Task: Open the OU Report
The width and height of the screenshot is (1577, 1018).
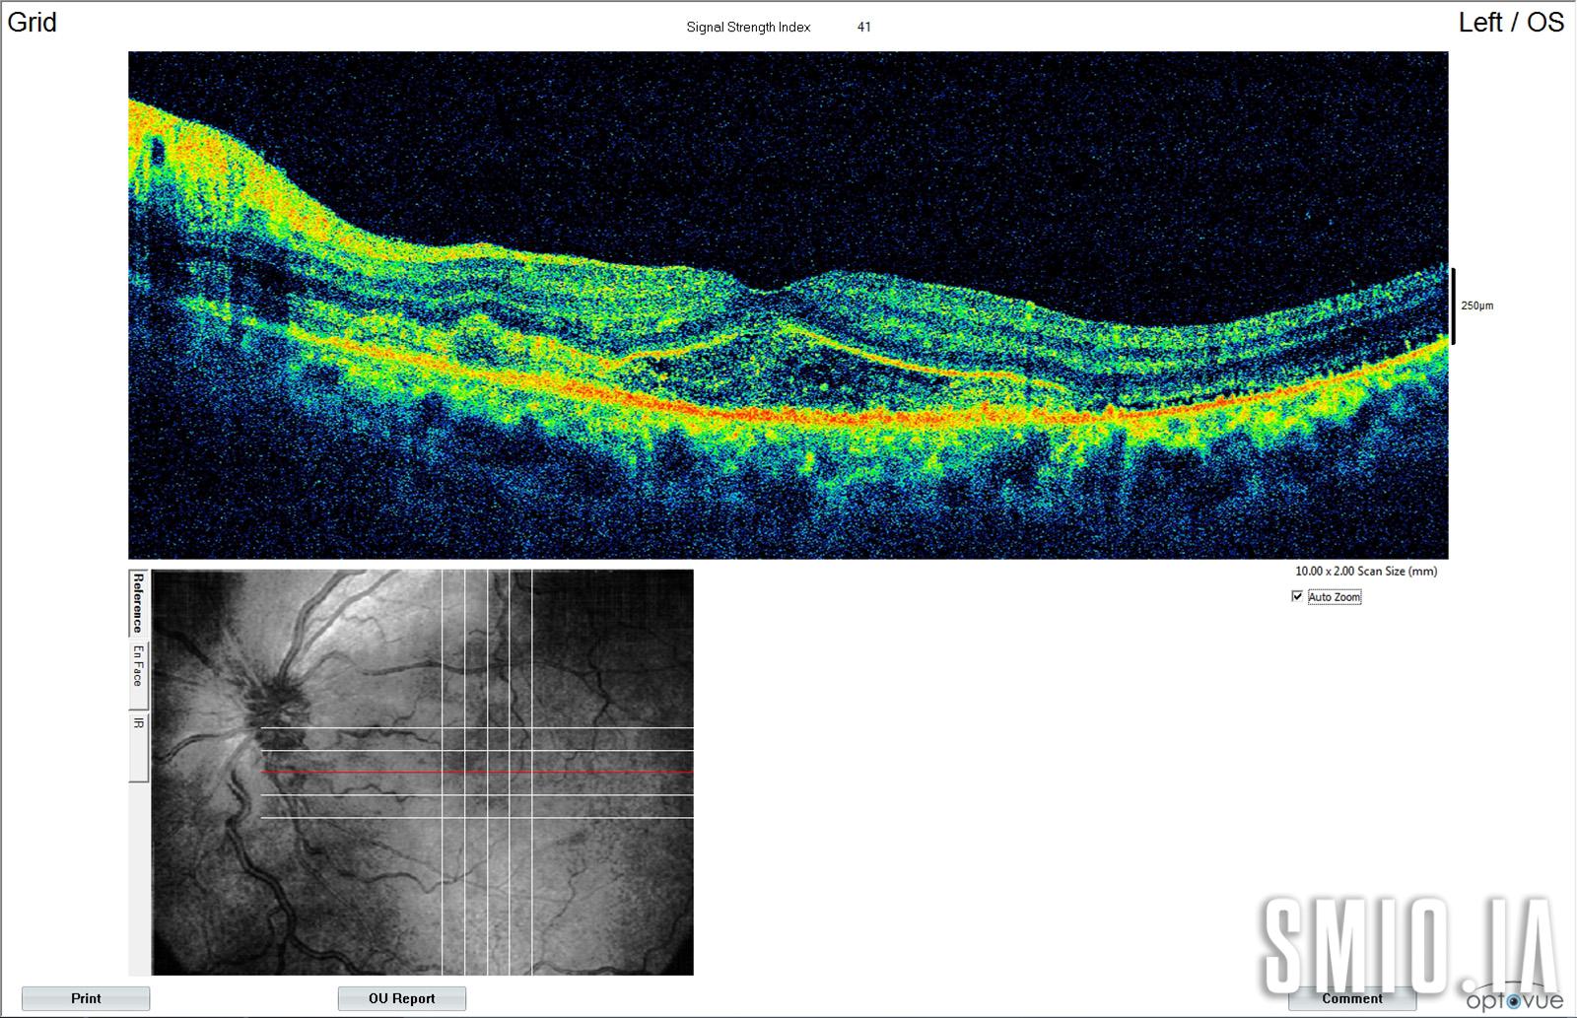Action: click(401, 998)
